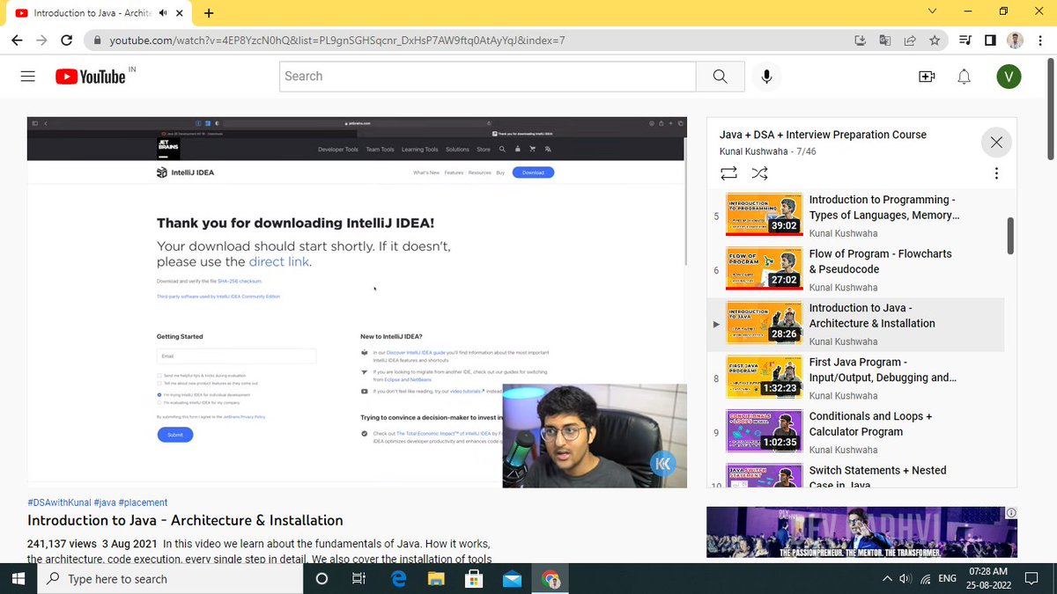The width and height of the screenshot is (1057, 594).
Task: Open the tab search chevron
Action: [x=933, y=11]
